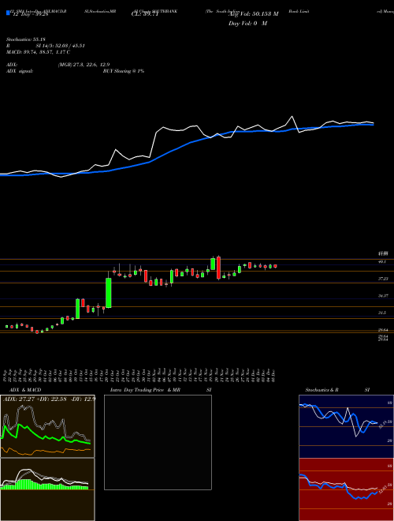Click the 31.5 price axis label

tap(382, 313)
